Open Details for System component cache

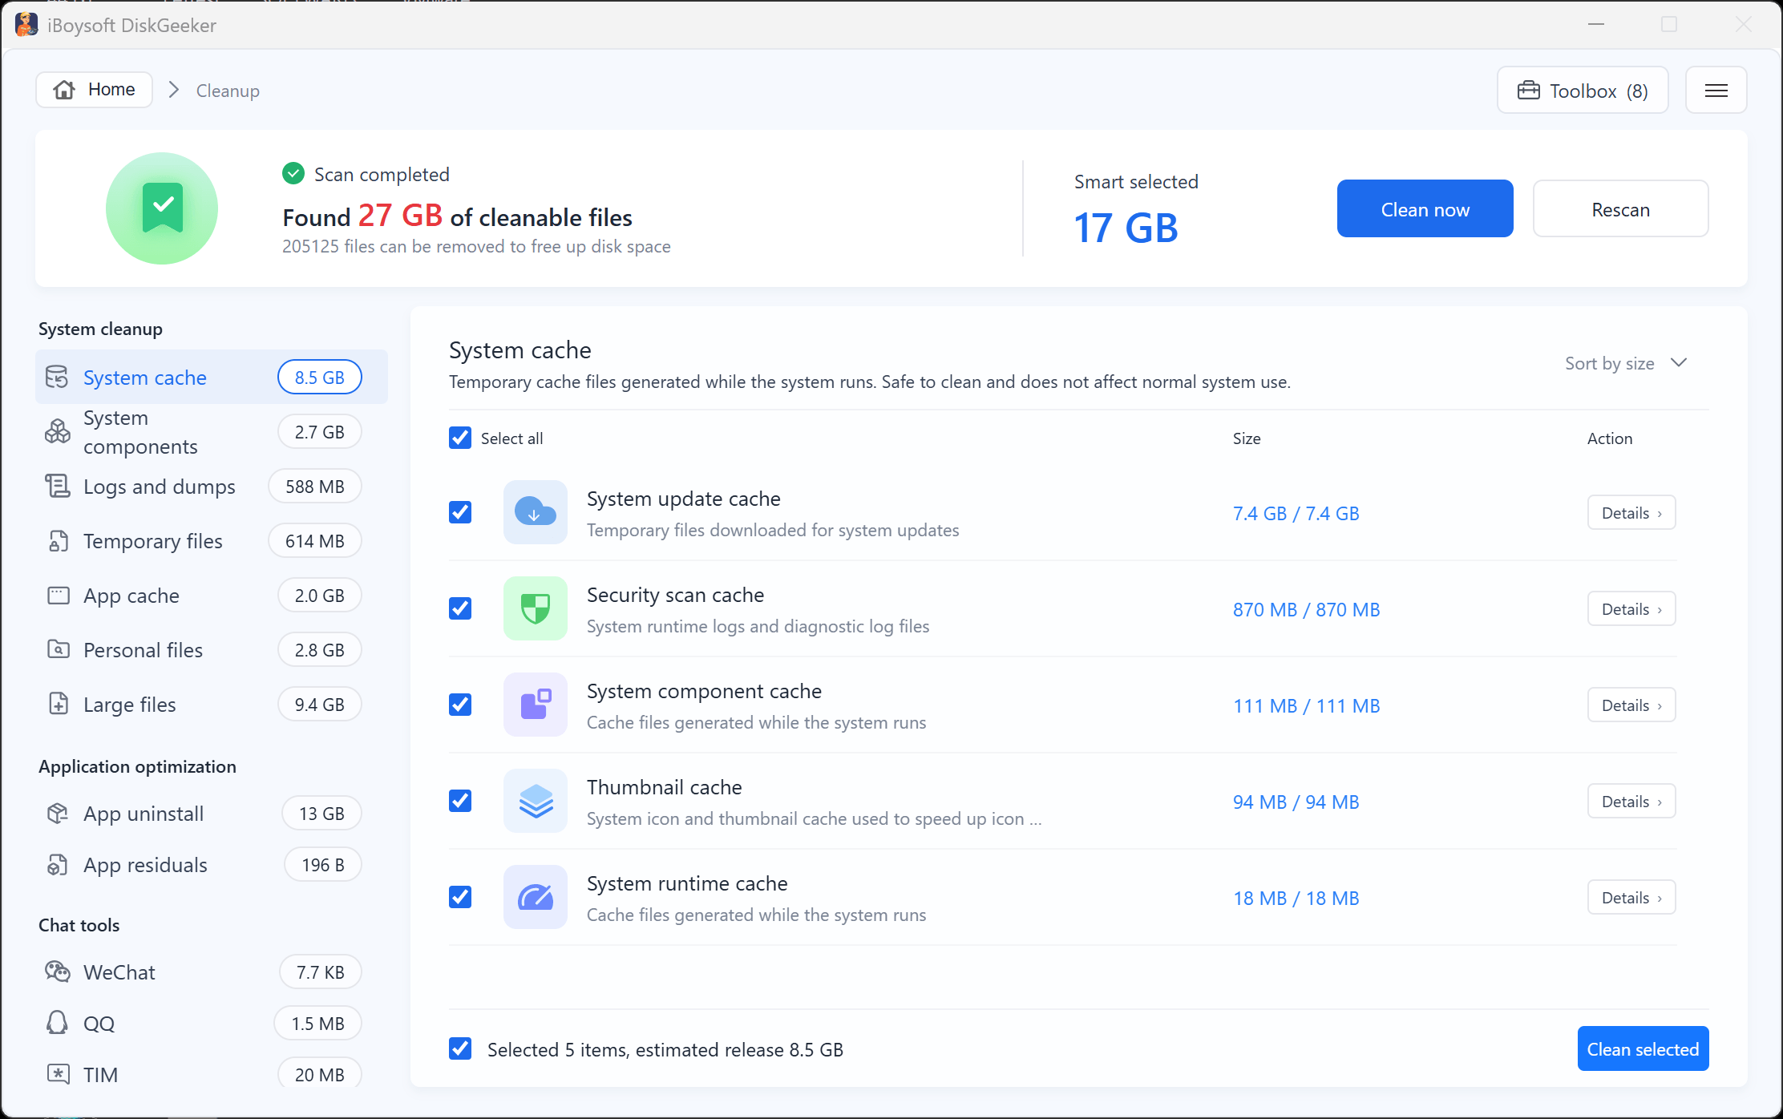(x=1631, y=705)
